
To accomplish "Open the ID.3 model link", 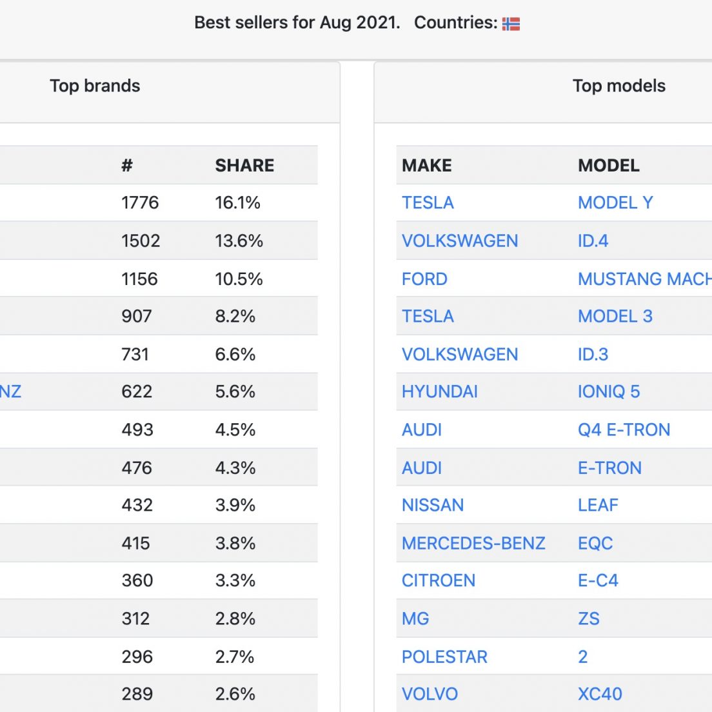I will [x=593, y=354].
